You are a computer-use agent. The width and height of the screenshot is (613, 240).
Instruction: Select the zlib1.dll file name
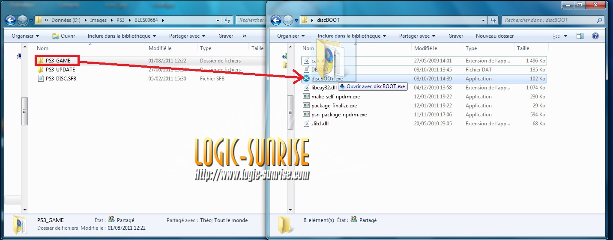pyautogui.click(x=320, y=124)
